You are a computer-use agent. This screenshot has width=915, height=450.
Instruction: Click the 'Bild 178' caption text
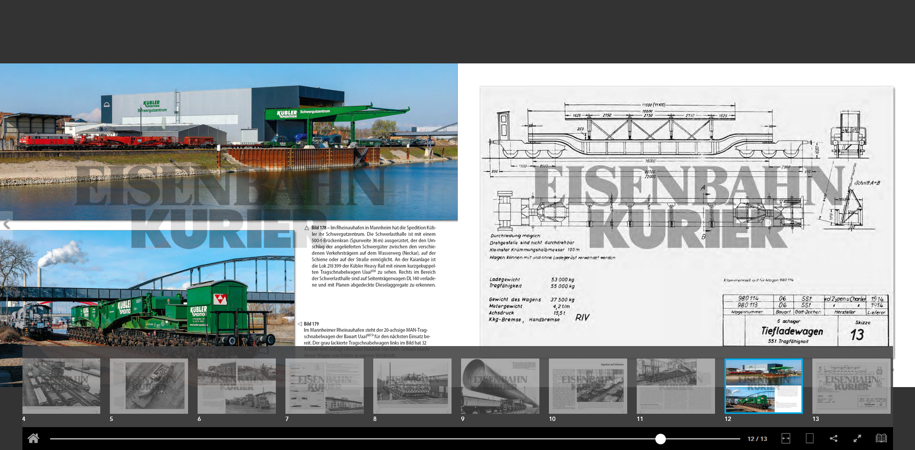374,256
